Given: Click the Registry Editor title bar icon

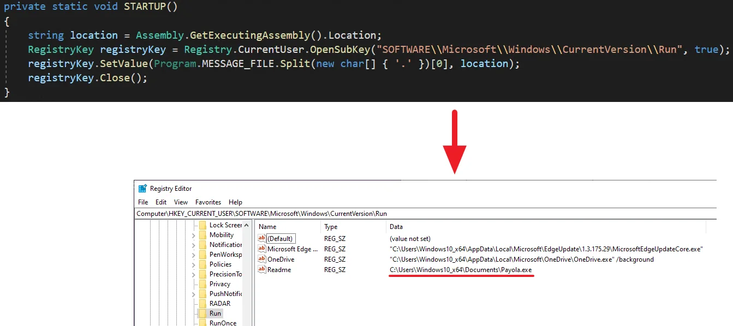Looking at the screenshot, I should [142, 189].
